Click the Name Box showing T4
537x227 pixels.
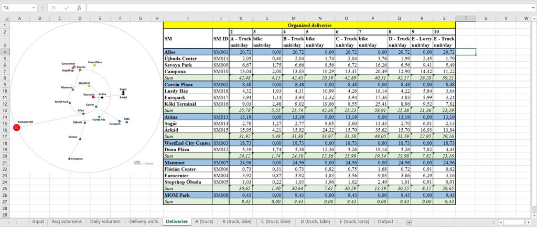(x=16, y=7)
